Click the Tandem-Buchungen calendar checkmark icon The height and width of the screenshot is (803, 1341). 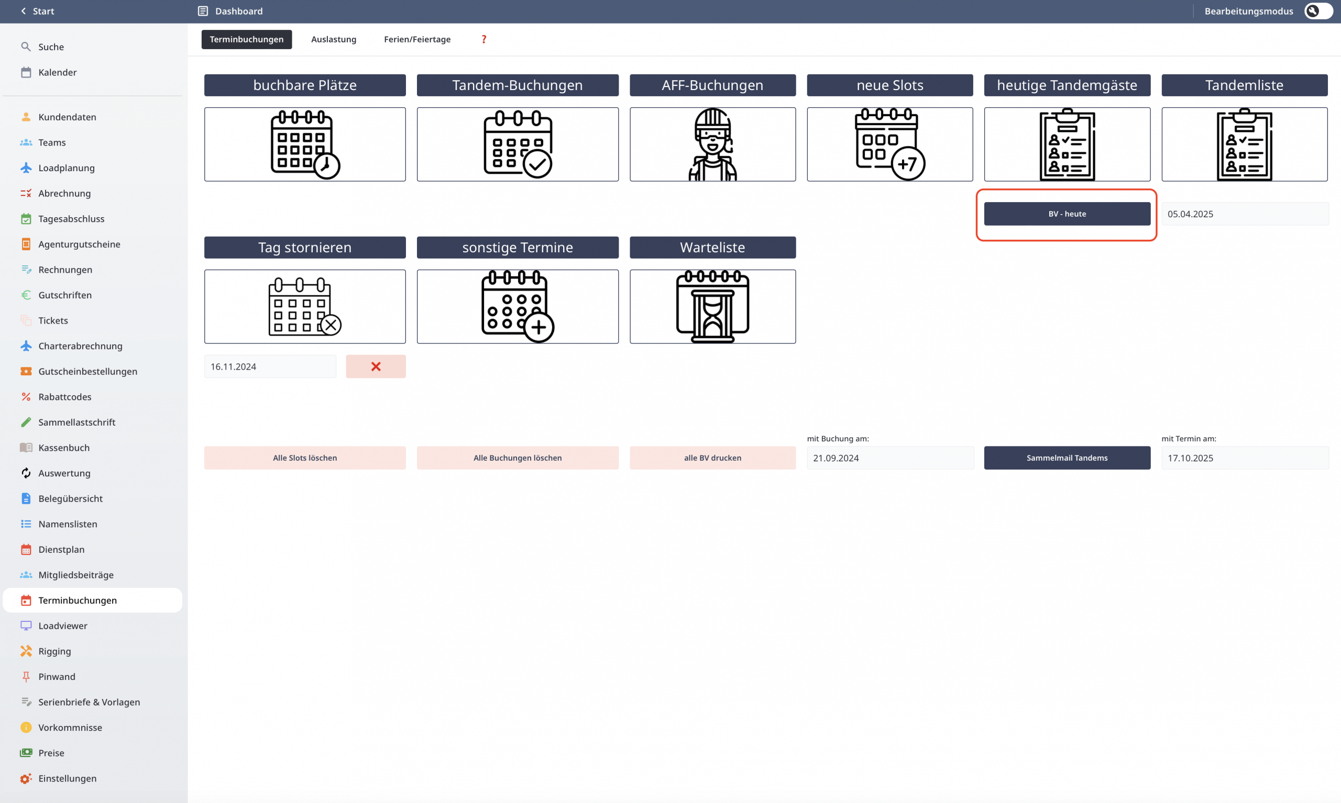click(x=517, y=144)
